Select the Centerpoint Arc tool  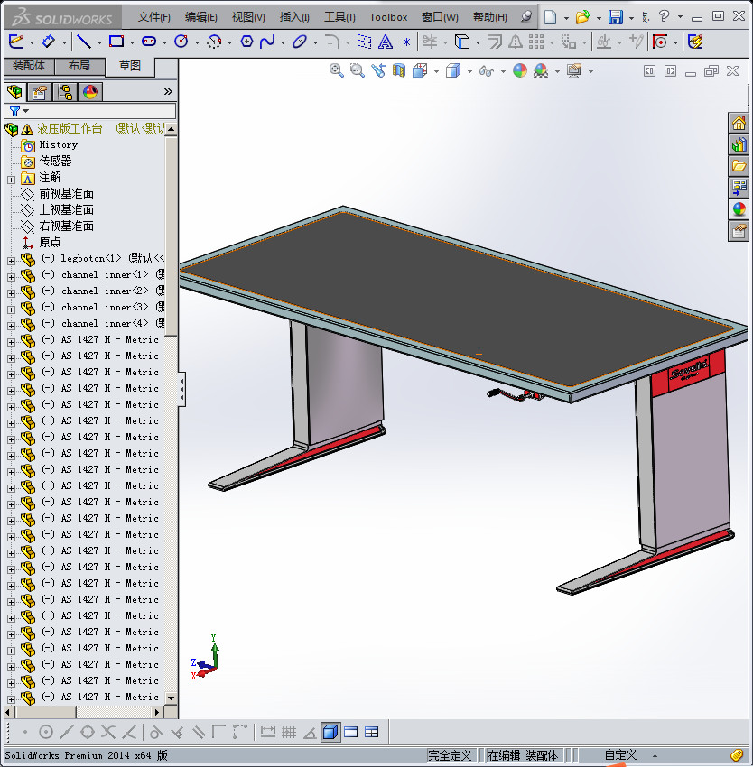point(214,42)
